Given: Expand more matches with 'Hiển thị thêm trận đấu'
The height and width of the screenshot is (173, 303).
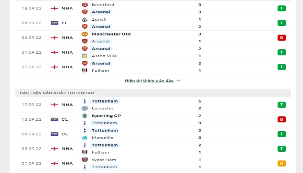Looking at the screenshot, I should click(149, 80).
